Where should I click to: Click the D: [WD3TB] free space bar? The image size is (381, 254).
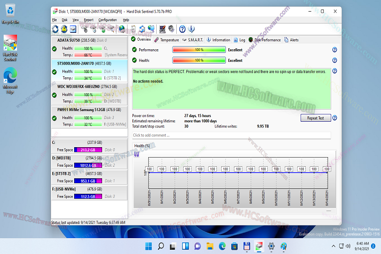(x=88, y=165)
